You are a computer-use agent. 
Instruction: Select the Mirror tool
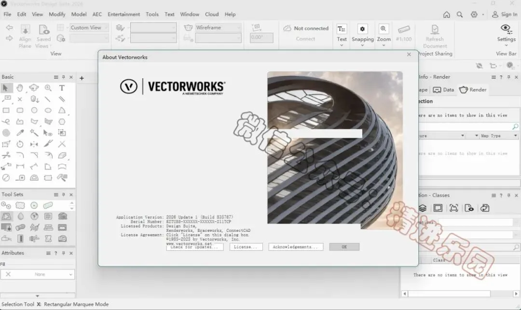point(34,144)
